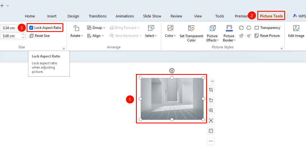Open the dropdown arrow beside new tab
This screenshot has width=306, height=160.
click(x=8, y=6)
